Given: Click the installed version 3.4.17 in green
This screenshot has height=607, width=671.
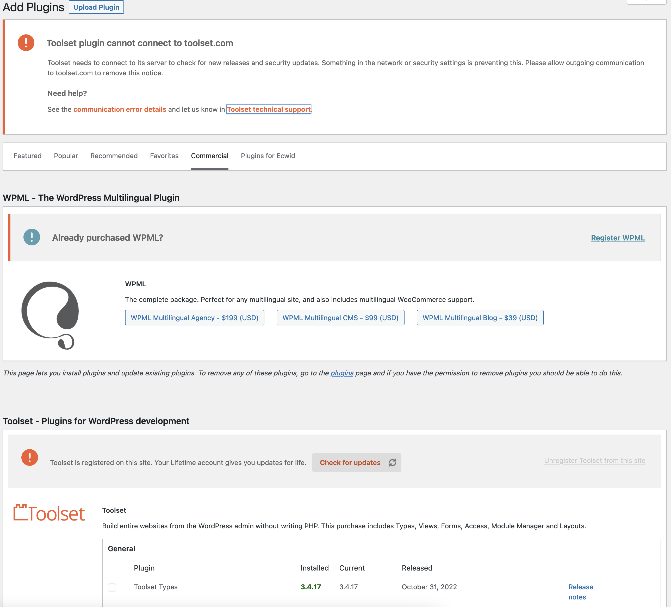Looking at the screenshot, I should 310,587.
